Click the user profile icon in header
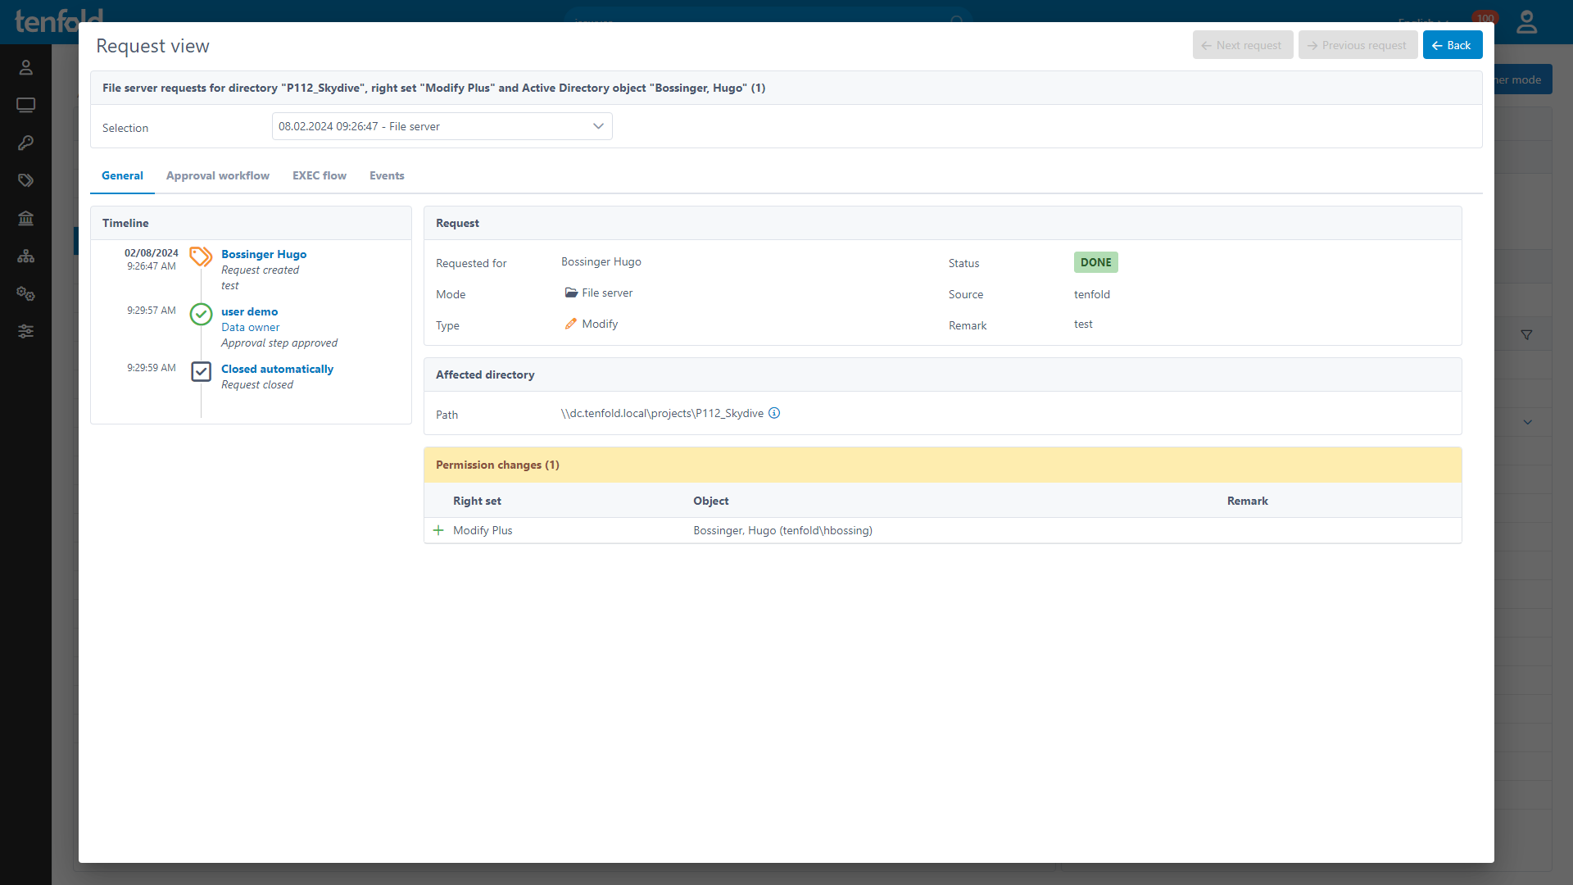This screenshot has width=1573, height=885. [1526, 21]
